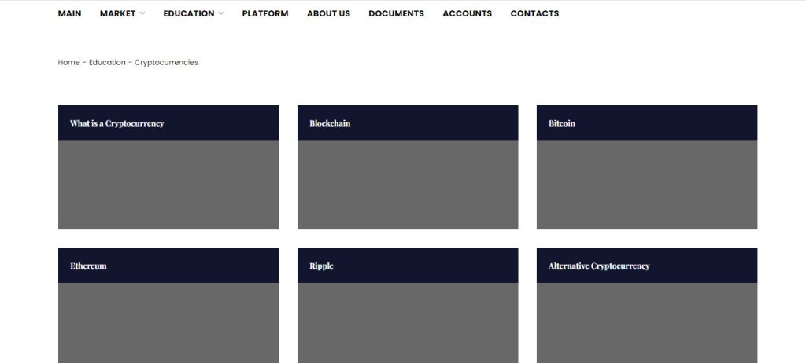Open the Ethereum card title
806x363 pixels.
click(88, 266)
